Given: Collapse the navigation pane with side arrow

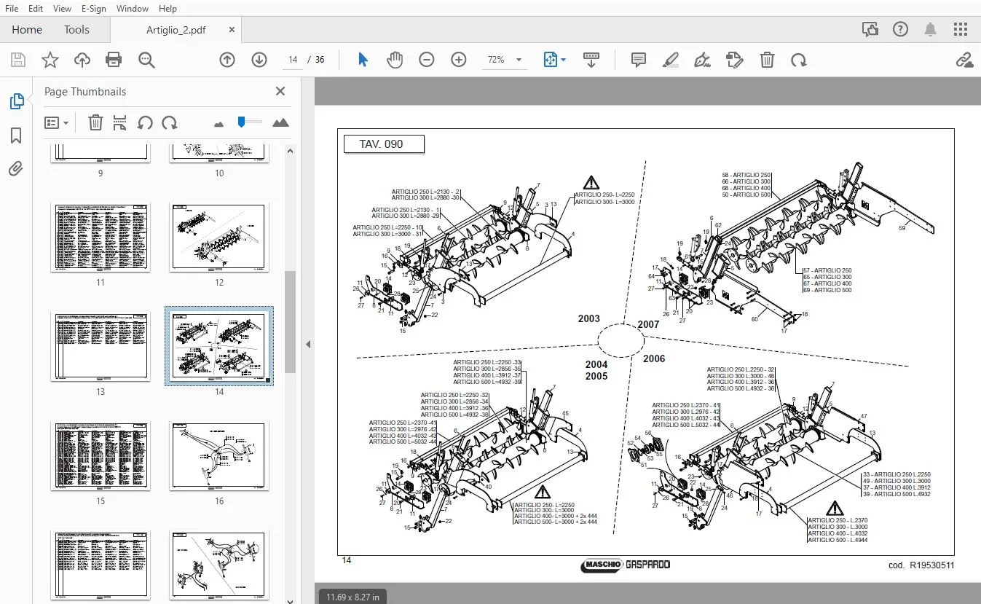Looking at the screenshot, I should tap(307, 344).
